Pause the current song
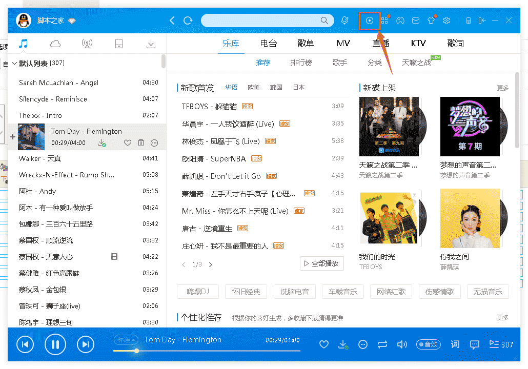This screenshot has height=369, width=528. tap(55, 344)
